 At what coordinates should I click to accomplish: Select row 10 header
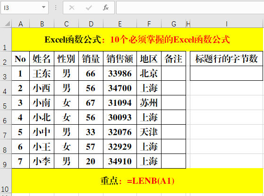(6, 181)
